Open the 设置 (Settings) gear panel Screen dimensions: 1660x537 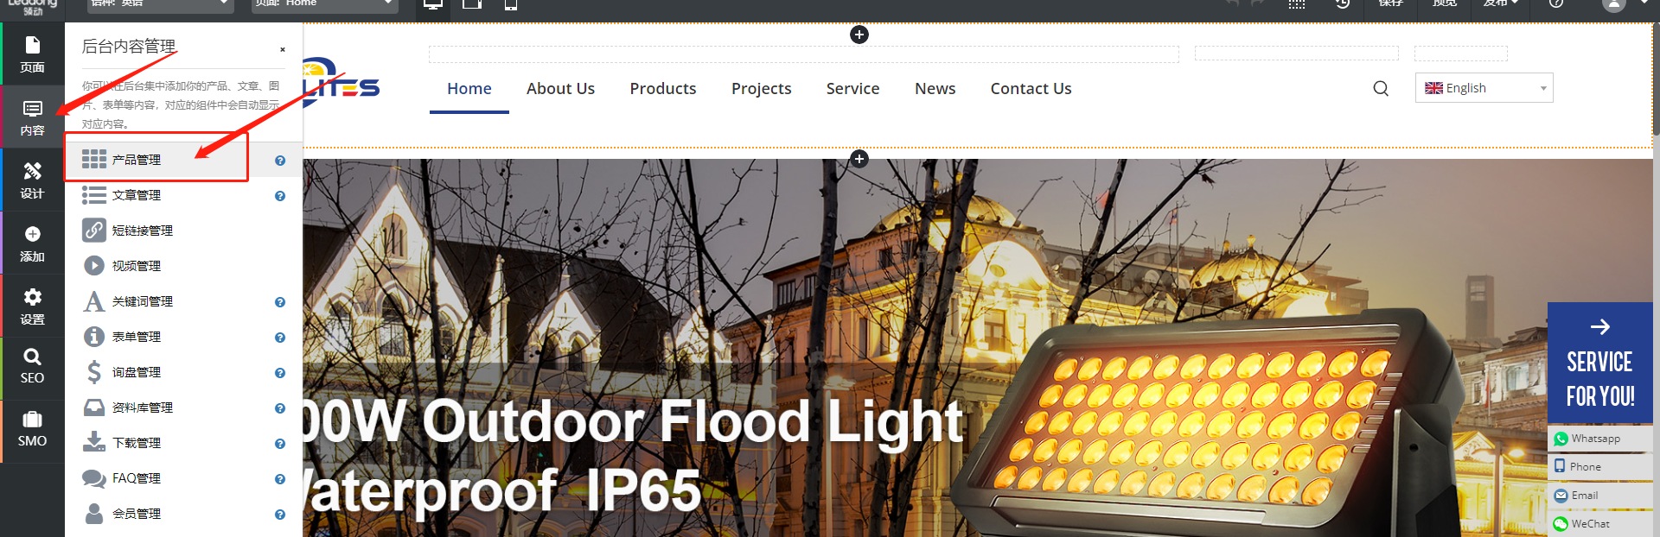coord(32,306)
